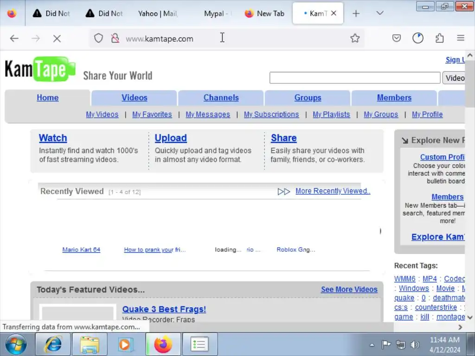
Task: Select the Home navigation tab
Action: (x=48, y=97)
